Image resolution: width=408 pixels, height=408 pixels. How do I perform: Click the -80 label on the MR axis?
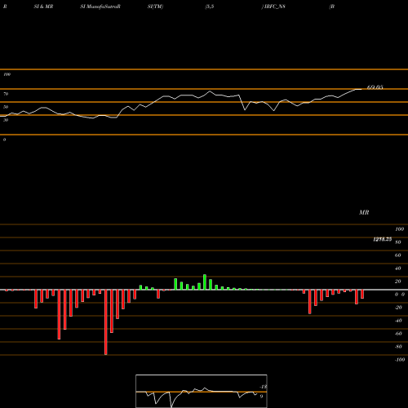pos(398,347)
